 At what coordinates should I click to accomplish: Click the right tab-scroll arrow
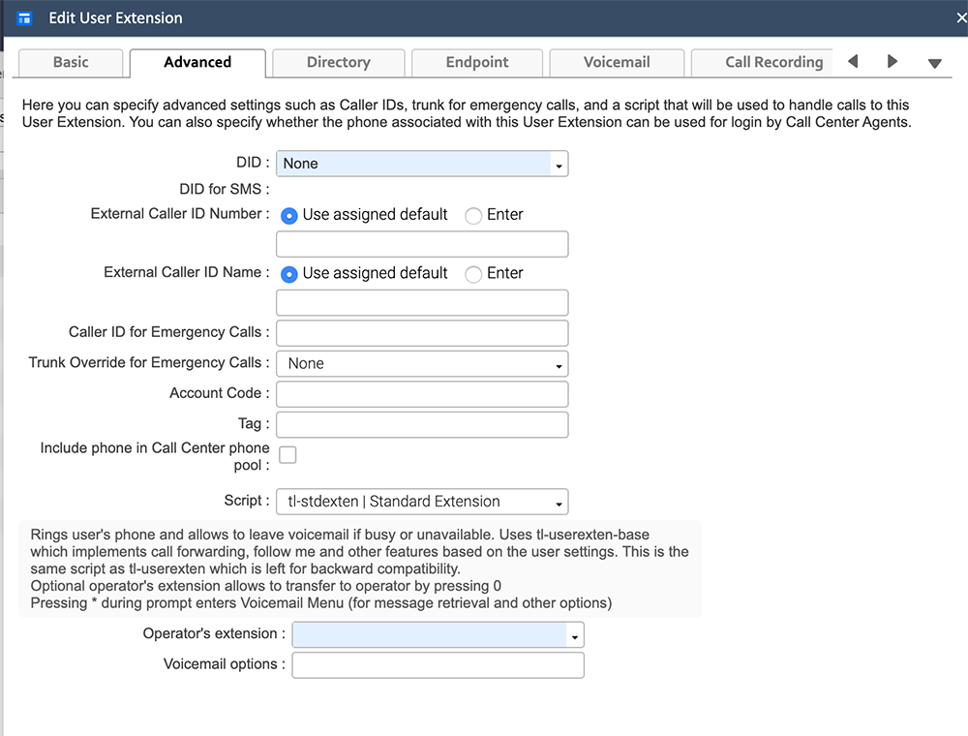(x=892, y=60)
